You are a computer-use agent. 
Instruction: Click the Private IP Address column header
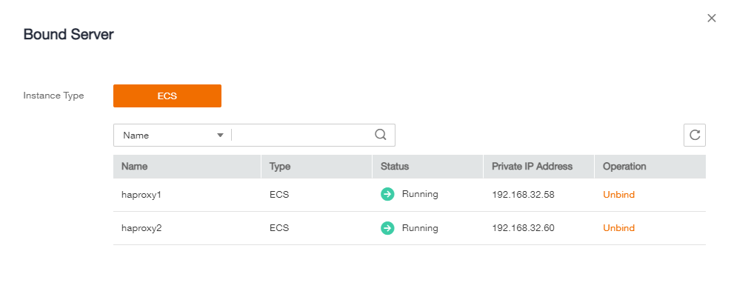coord(532,167)
